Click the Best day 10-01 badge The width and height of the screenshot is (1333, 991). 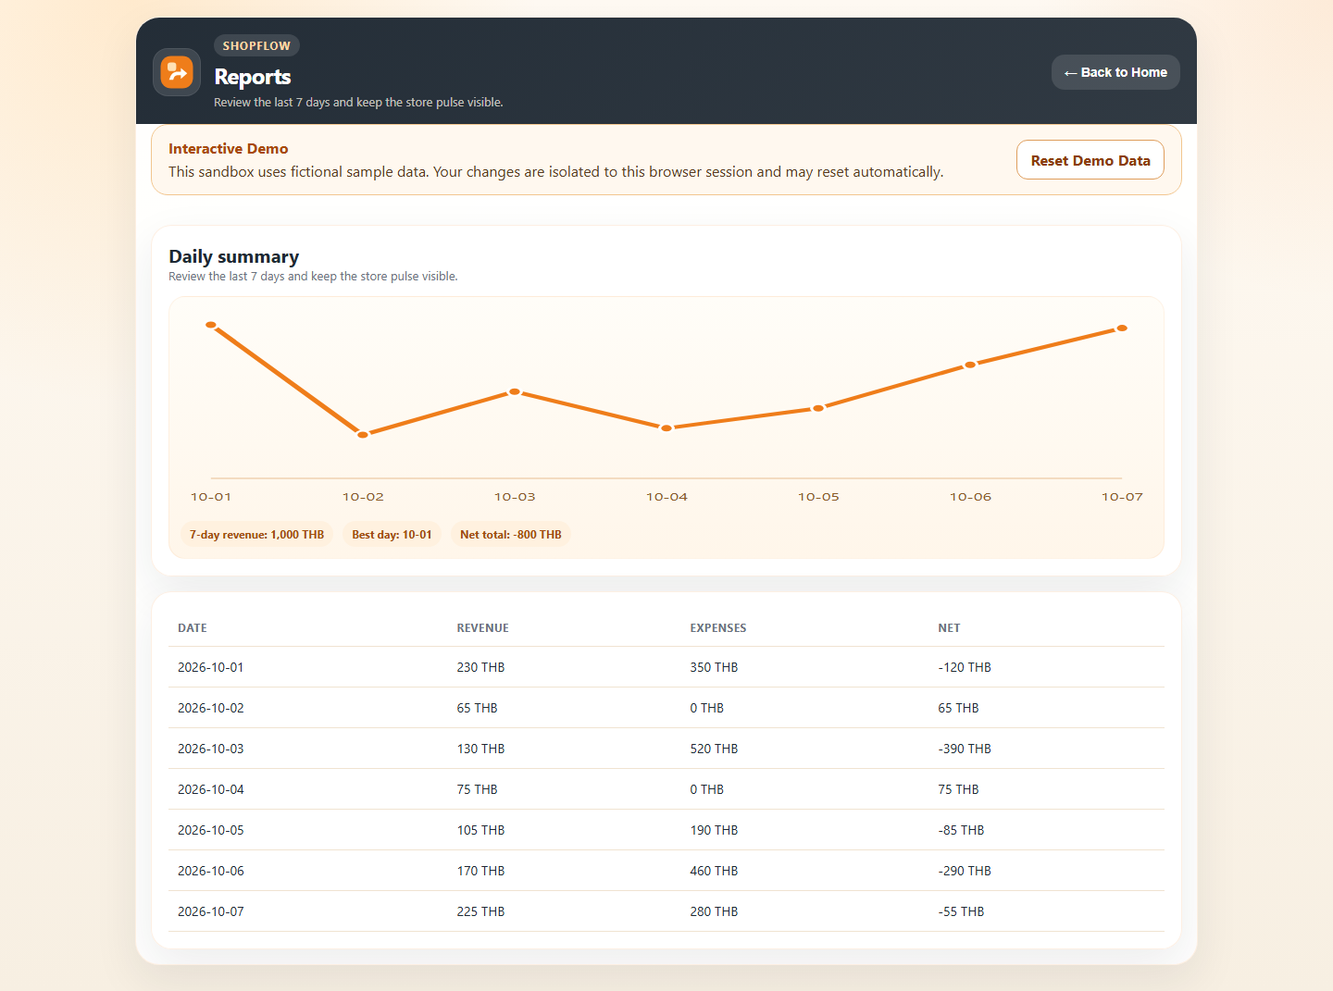coord(392,535)
